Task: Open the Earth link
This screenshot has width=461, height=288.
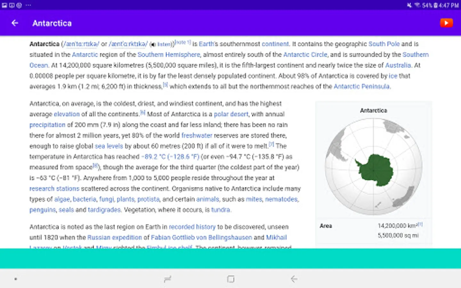Action: pyautogui.click(x=206, y=44)
